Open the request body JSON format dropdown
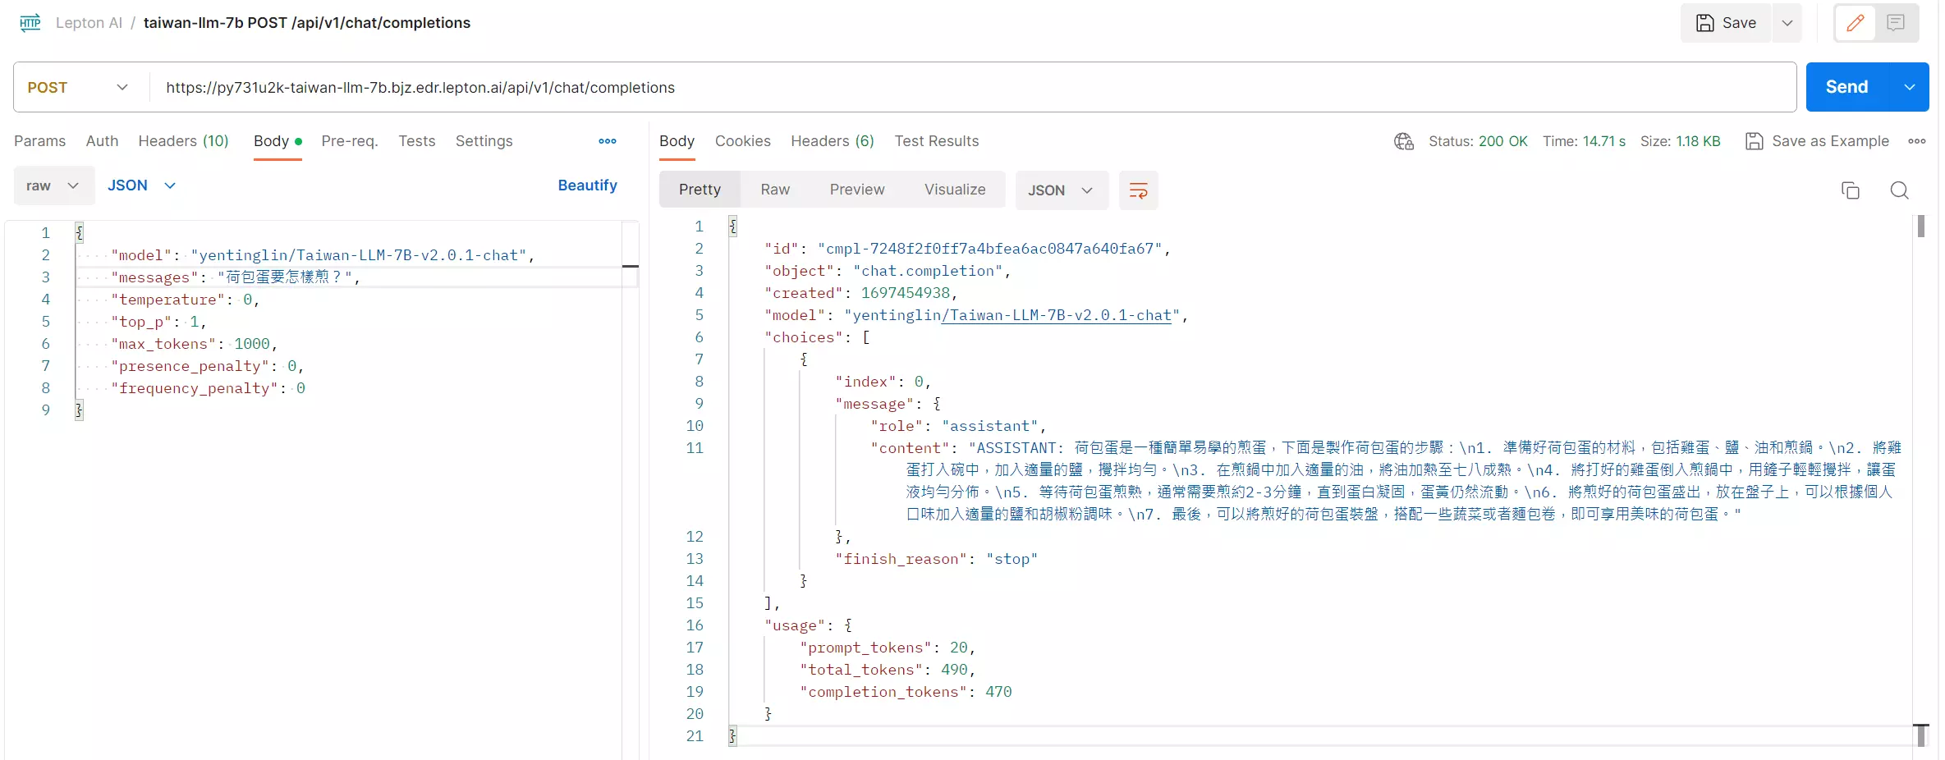Screen dimensions: 1945x760 pos(141,185)
